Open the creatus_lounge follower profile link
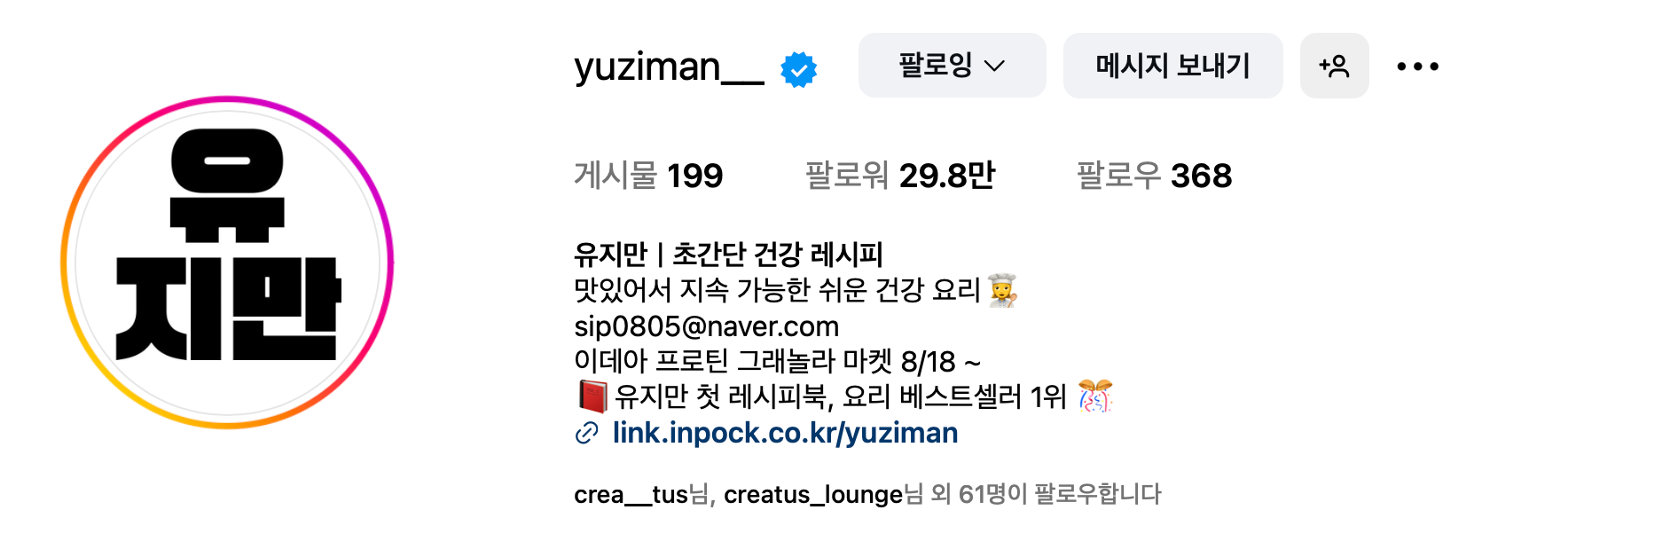This screenshot has width=1678, height=557. click(812, 494)
